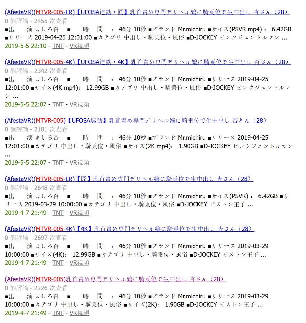
Task: Click TNT link under the 2342-view result
Action: [58, 104]
